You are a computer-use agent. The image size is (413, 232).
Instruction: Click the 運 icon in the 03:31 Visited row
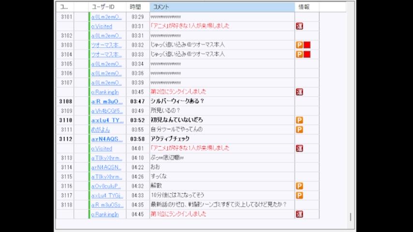299,26
